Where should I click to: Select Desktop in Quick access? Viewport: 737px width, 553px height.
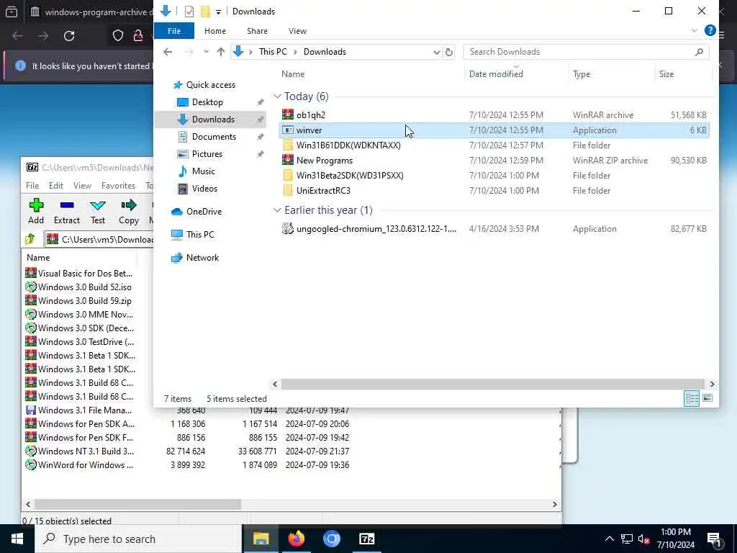coord(207,102)
